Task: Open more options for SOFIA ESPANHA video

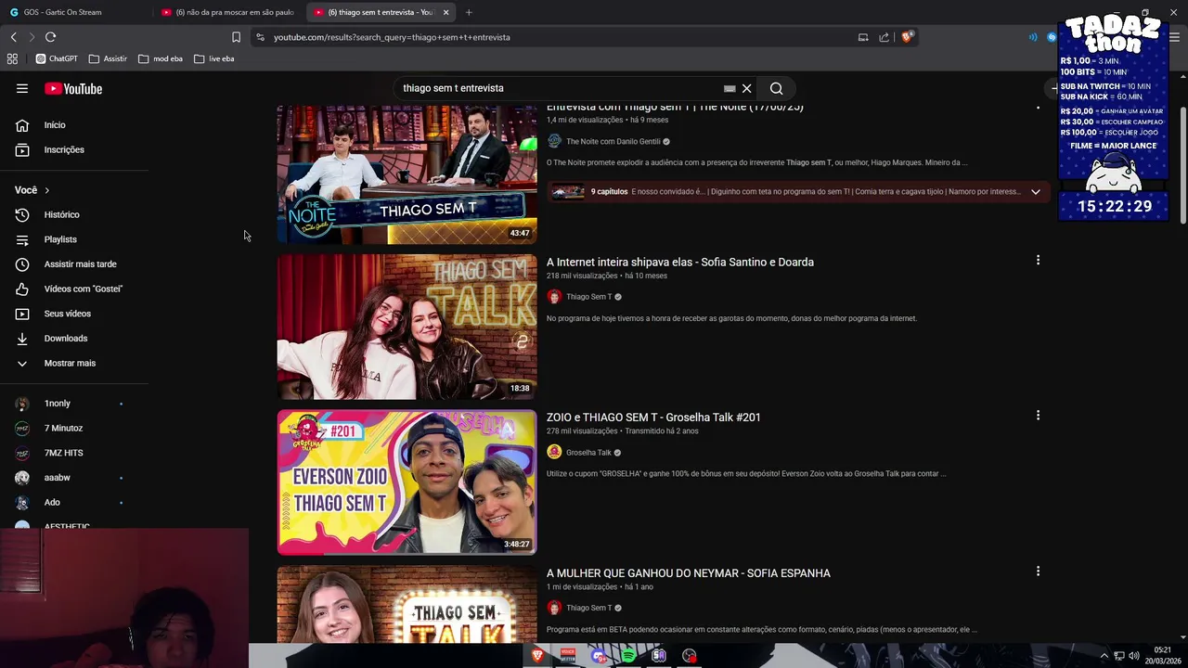Action: [x=1038, y=572]
